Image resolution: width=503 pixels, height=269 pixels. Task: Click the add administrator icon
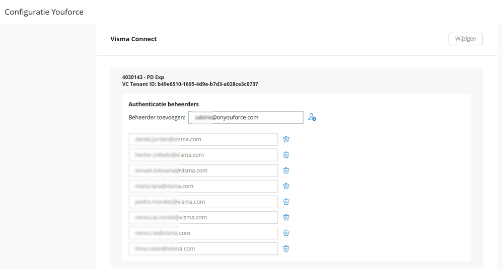[x=312, y=118]
